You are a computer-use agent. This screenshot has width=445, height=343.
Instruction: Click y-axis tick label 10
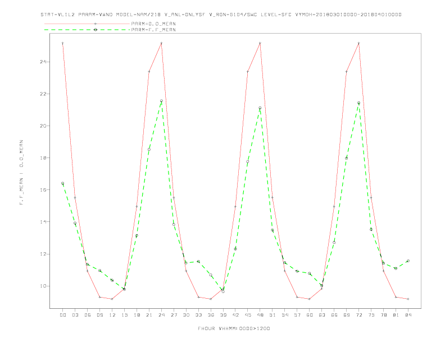click(x=43, y=286)
